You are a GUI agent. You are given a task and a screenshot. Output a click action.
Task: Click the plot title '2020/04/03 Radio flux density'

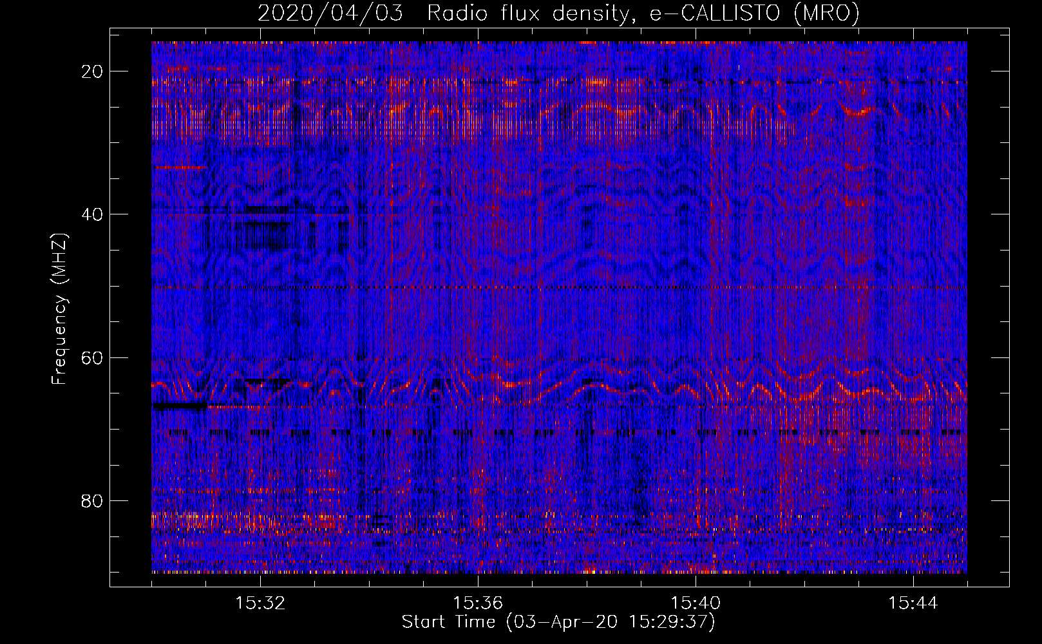[x=444, y=14]
